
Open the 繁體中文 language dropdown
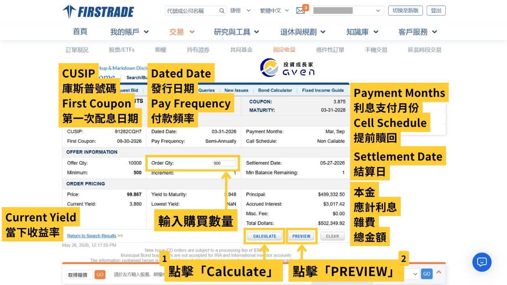(275, 11)
